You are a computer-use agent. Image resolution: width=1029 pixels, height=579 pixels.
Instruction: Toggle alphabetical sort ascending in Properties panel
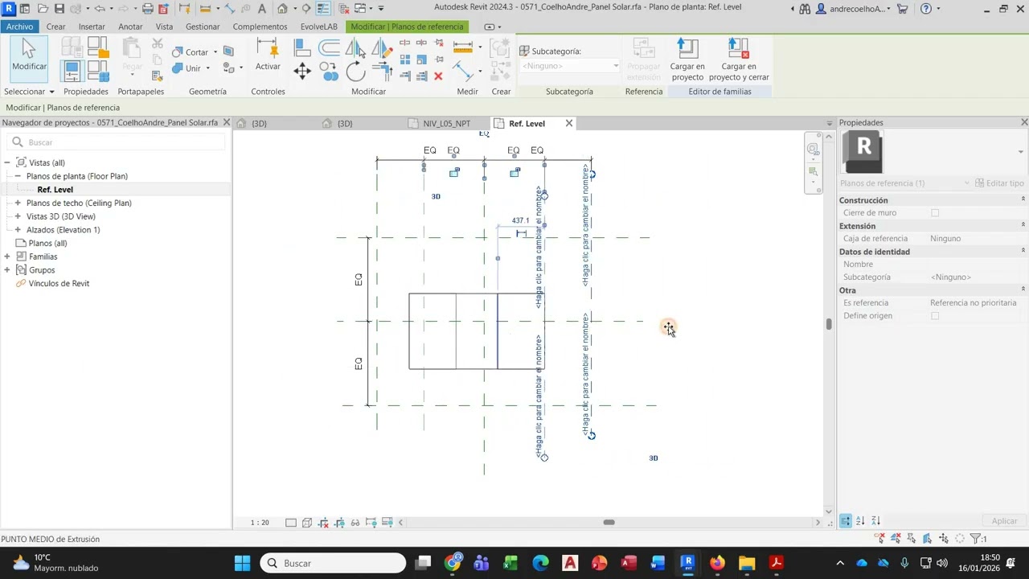point(860,521)
